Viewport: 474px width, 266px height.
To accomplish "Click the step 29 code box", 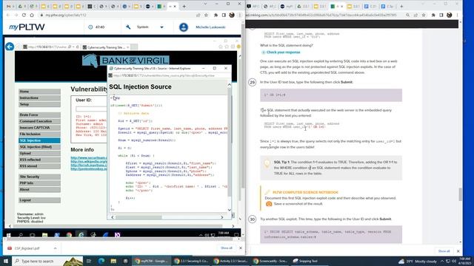I will click(x=331, y=95).
